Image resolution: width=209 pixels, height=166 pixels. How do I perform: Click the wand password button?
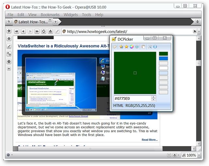[x=57, y=31]
